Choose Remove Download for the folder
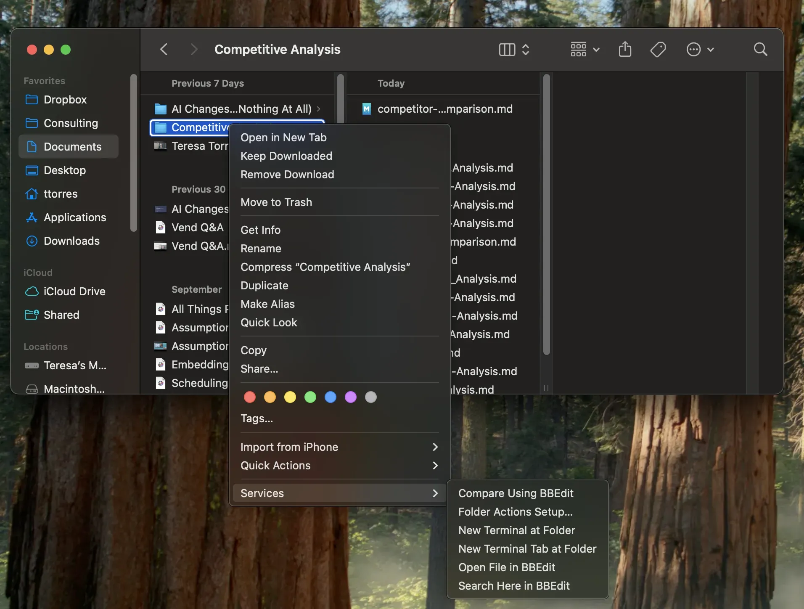The image size is (804, 609). tap(287, 175)
